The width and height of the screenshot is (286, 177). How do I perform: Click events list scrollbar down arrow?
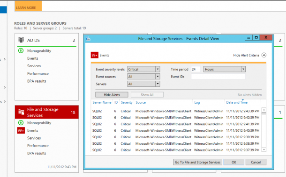click(264, 149)
